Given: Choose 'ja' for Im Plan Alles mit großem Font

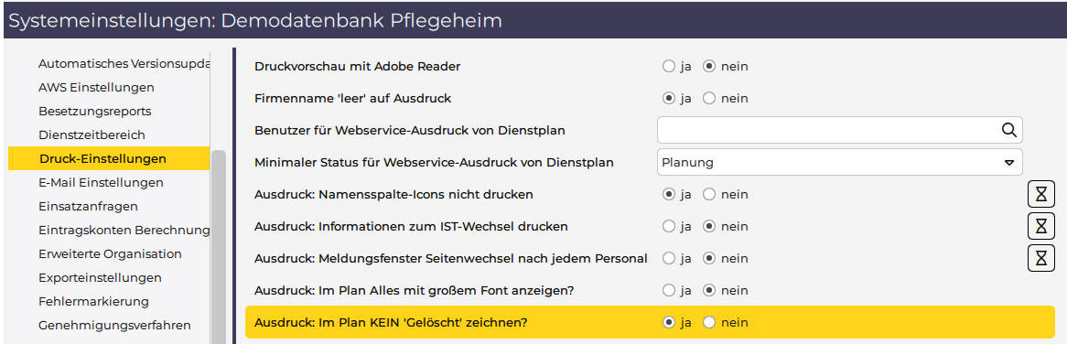Looking at the screenshot, I should pyautogui.click(x=668, y=290).
